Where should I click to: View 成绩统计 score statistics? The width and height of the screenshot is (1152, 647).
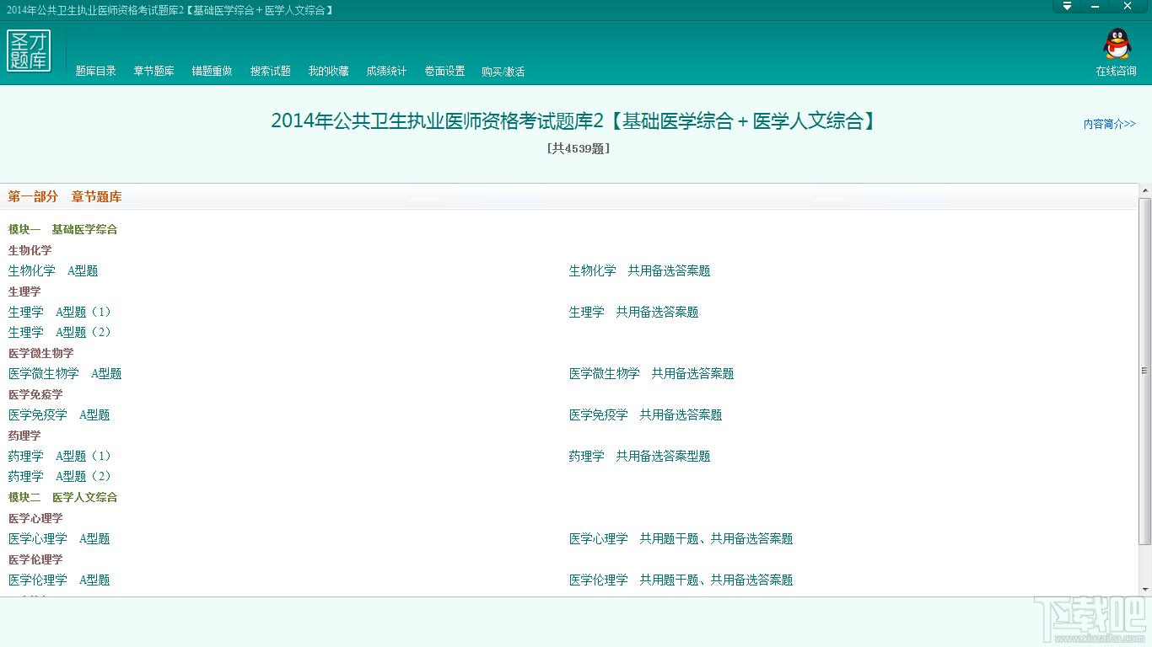[x=386, y=71]
